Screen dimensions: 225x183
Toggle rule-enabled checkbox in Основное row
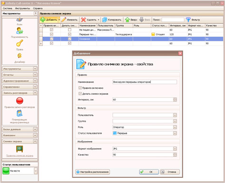tap(51, 39)
